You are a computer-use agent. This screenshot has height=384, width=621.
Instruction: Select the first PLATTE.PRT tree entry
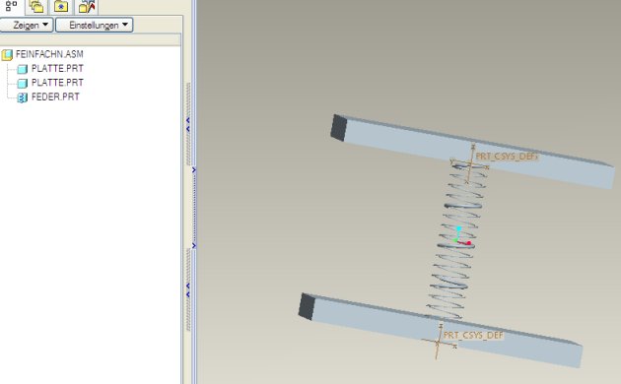57,68
